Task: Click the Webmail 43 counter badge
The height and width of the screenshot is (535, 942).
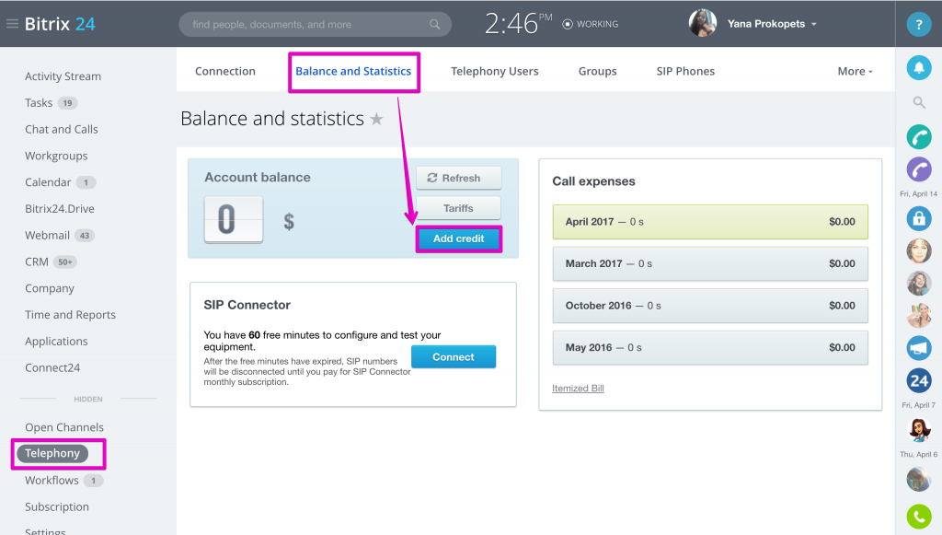Action: [x=85, y=236]
